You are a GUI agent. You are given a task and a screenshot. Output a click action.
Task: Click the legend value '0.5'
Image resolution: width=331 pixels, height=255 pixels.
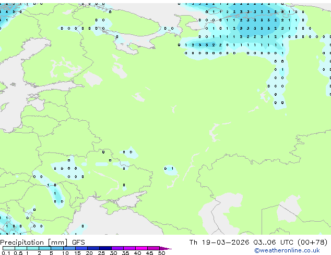(x=18, y=253)
